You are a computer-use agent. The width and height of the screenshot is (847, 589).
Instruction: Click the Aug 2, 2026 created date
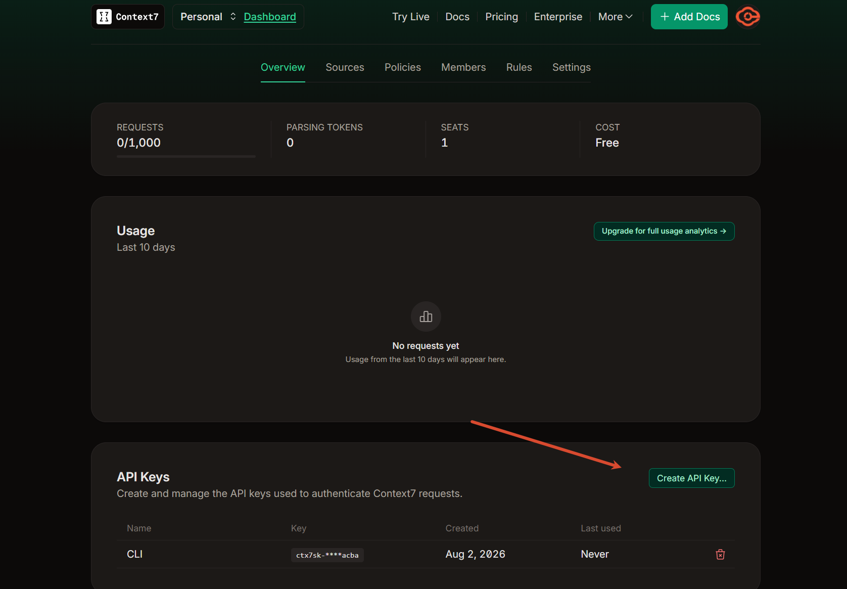tap(476, 554)
